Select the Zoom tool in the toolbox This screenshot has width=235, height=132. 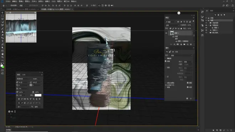point(2,57)
